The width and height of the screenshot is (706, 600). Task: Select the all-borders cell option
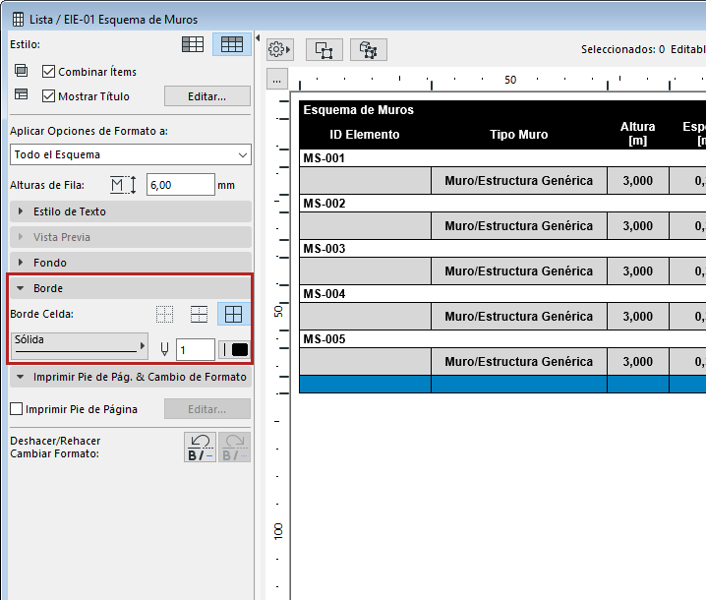[x=234, y=314]
